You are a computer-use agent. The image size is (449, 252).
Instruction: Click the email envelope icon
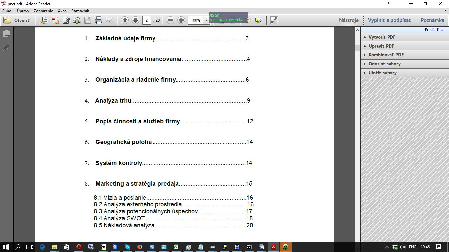(109, 20)
